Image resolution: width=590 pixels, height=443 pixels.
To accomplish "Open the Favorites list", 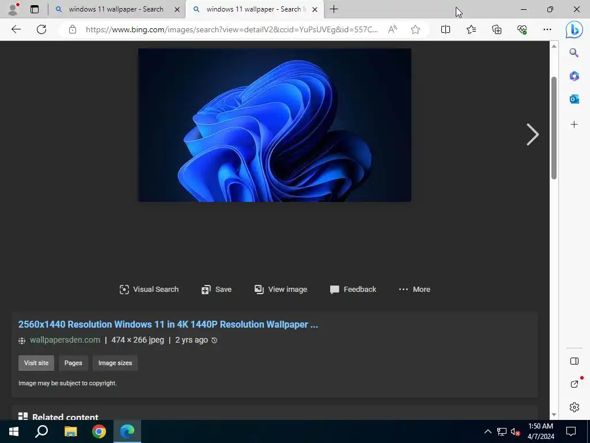I will [x=471, y=29].
